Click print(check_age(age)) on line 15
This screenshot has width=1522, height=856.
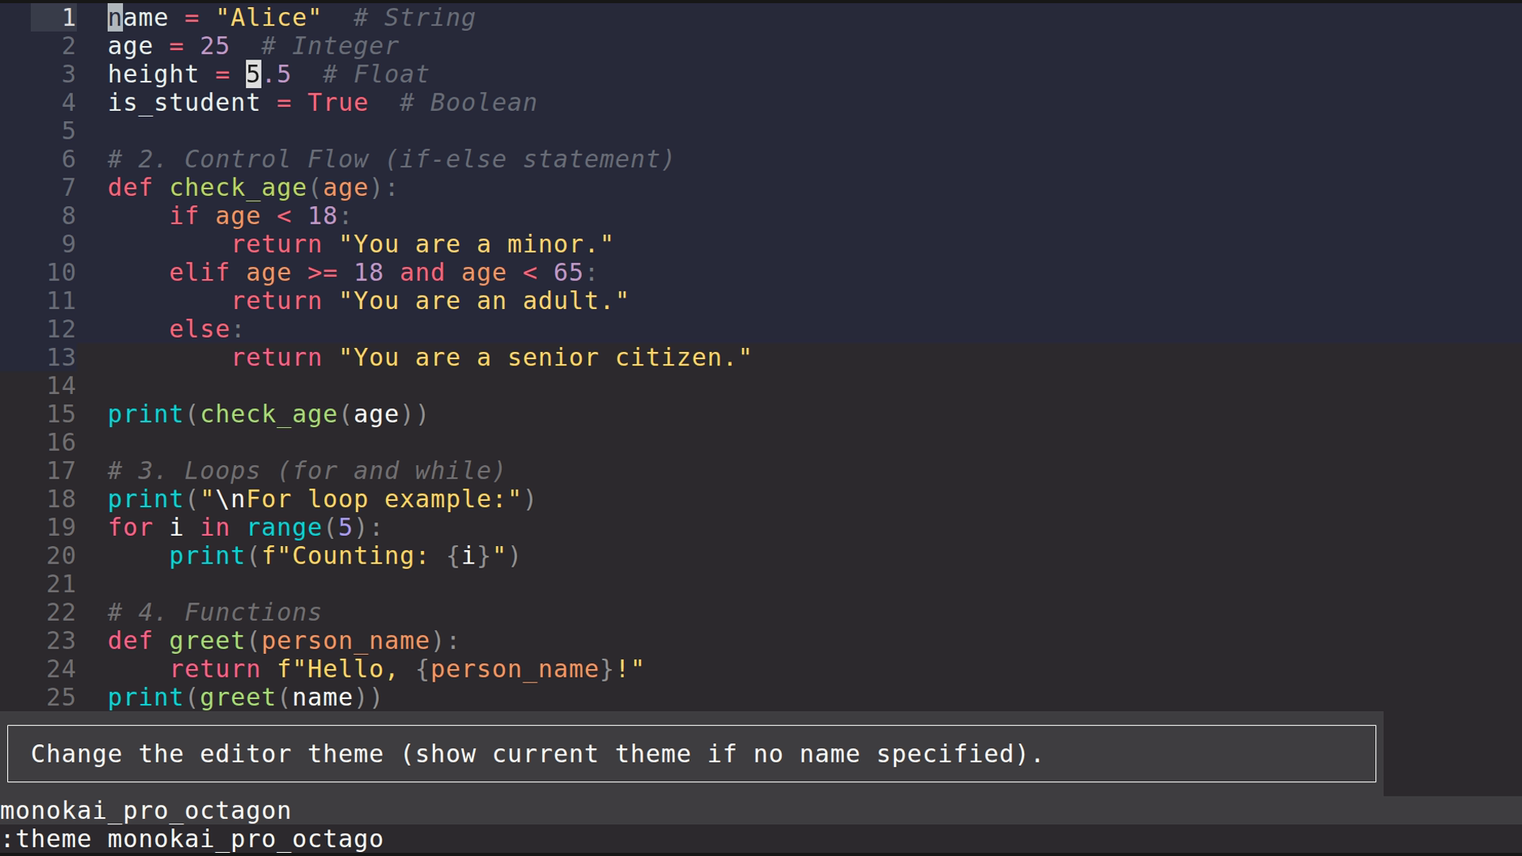tap(267, 413)
